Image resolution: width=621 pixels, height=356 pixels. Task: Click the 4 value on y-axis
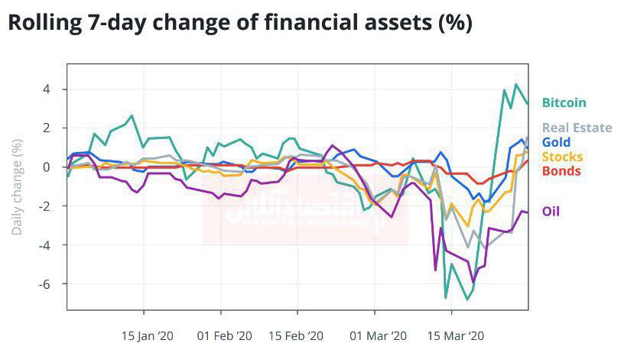[47, 89]
